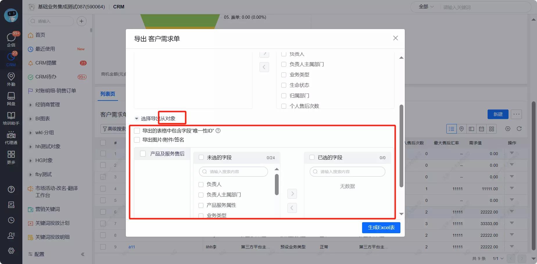
Task: Click the 生成Excel表 button
Action: coord(381,228)
